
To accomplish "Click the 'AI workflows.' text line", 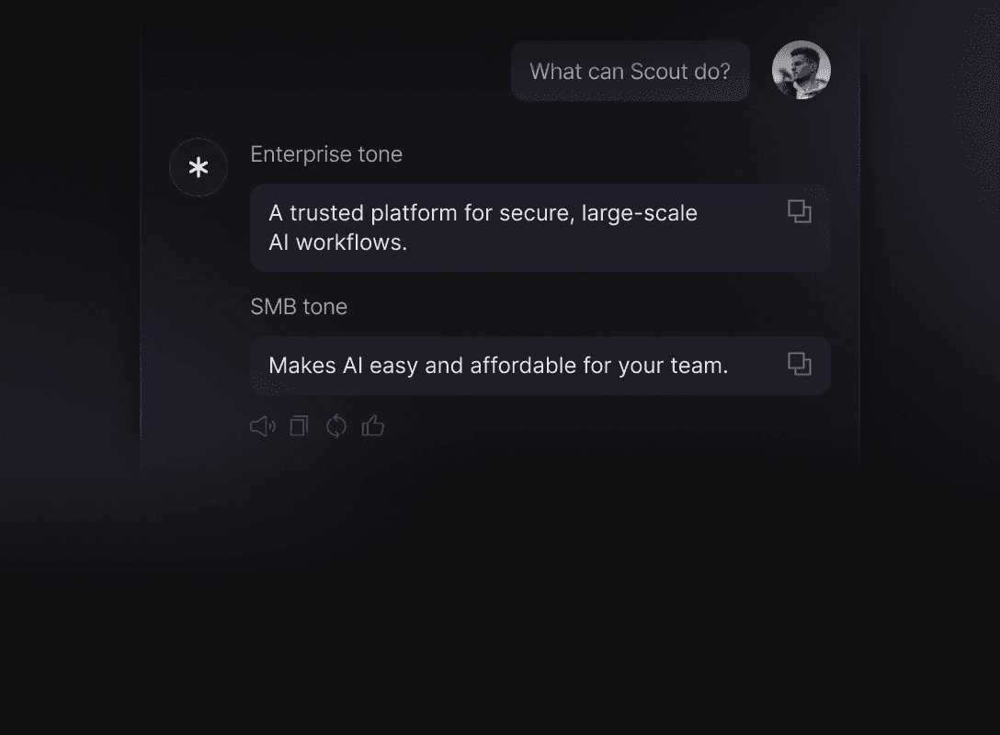I will pyautogui.click(x=338, y=243).
